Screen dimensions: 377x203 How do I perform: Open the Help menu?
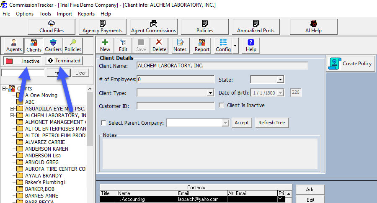tap(106, 14)
